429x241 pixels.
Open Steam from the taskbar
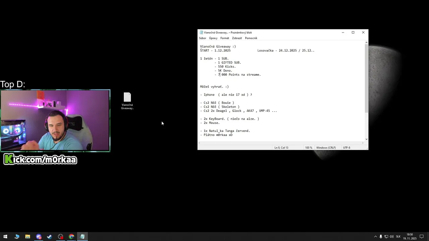49,237
